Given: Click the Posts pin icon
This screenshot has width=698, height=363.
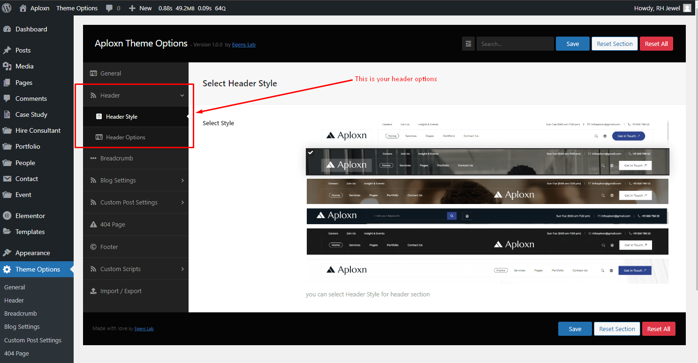Looking at the screenshot, I should [7, 50].
